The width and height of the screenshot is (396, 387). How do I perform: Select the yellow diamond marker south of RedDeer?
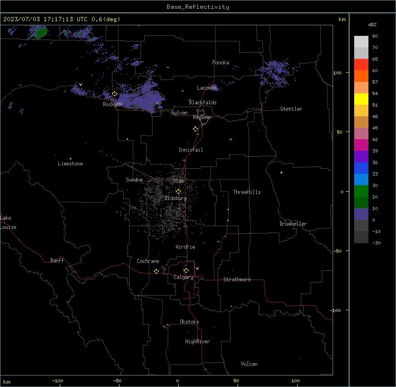(x=196, y=129)
